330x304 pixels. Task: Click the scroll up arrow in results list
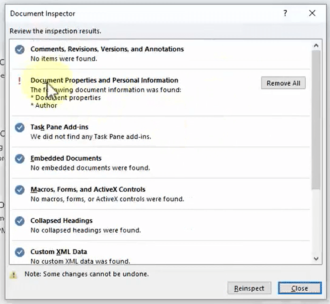[316, 45]
